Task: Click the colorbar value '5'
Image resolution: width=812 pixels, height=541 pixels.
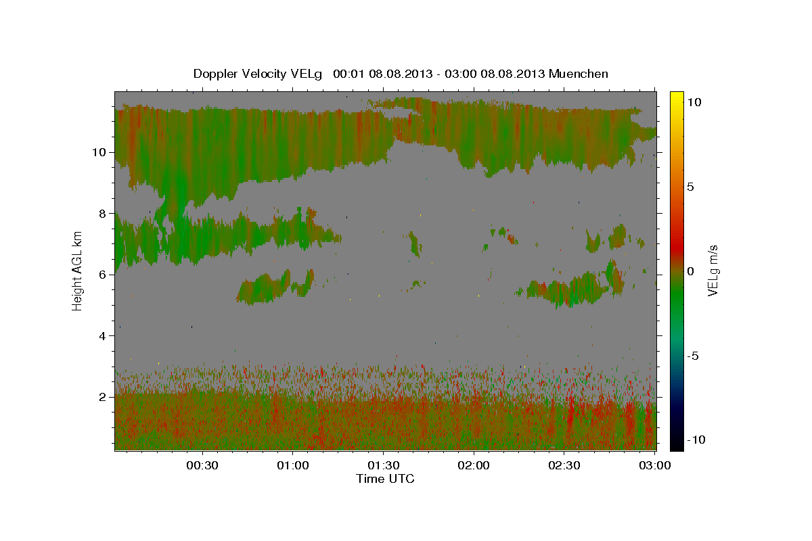Action: pyautogui.click(x=690, y=186)
